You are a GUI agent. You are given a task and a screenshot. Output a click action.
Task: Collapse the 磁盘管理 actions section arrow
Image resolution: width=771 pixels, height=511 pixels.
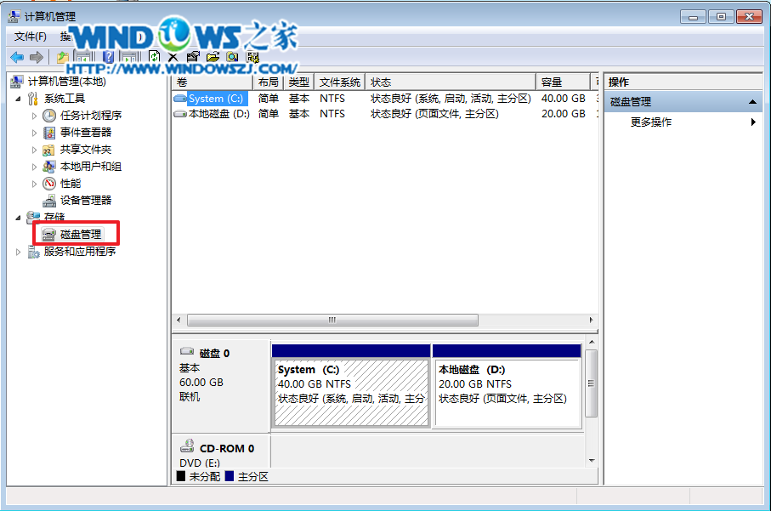752,102
